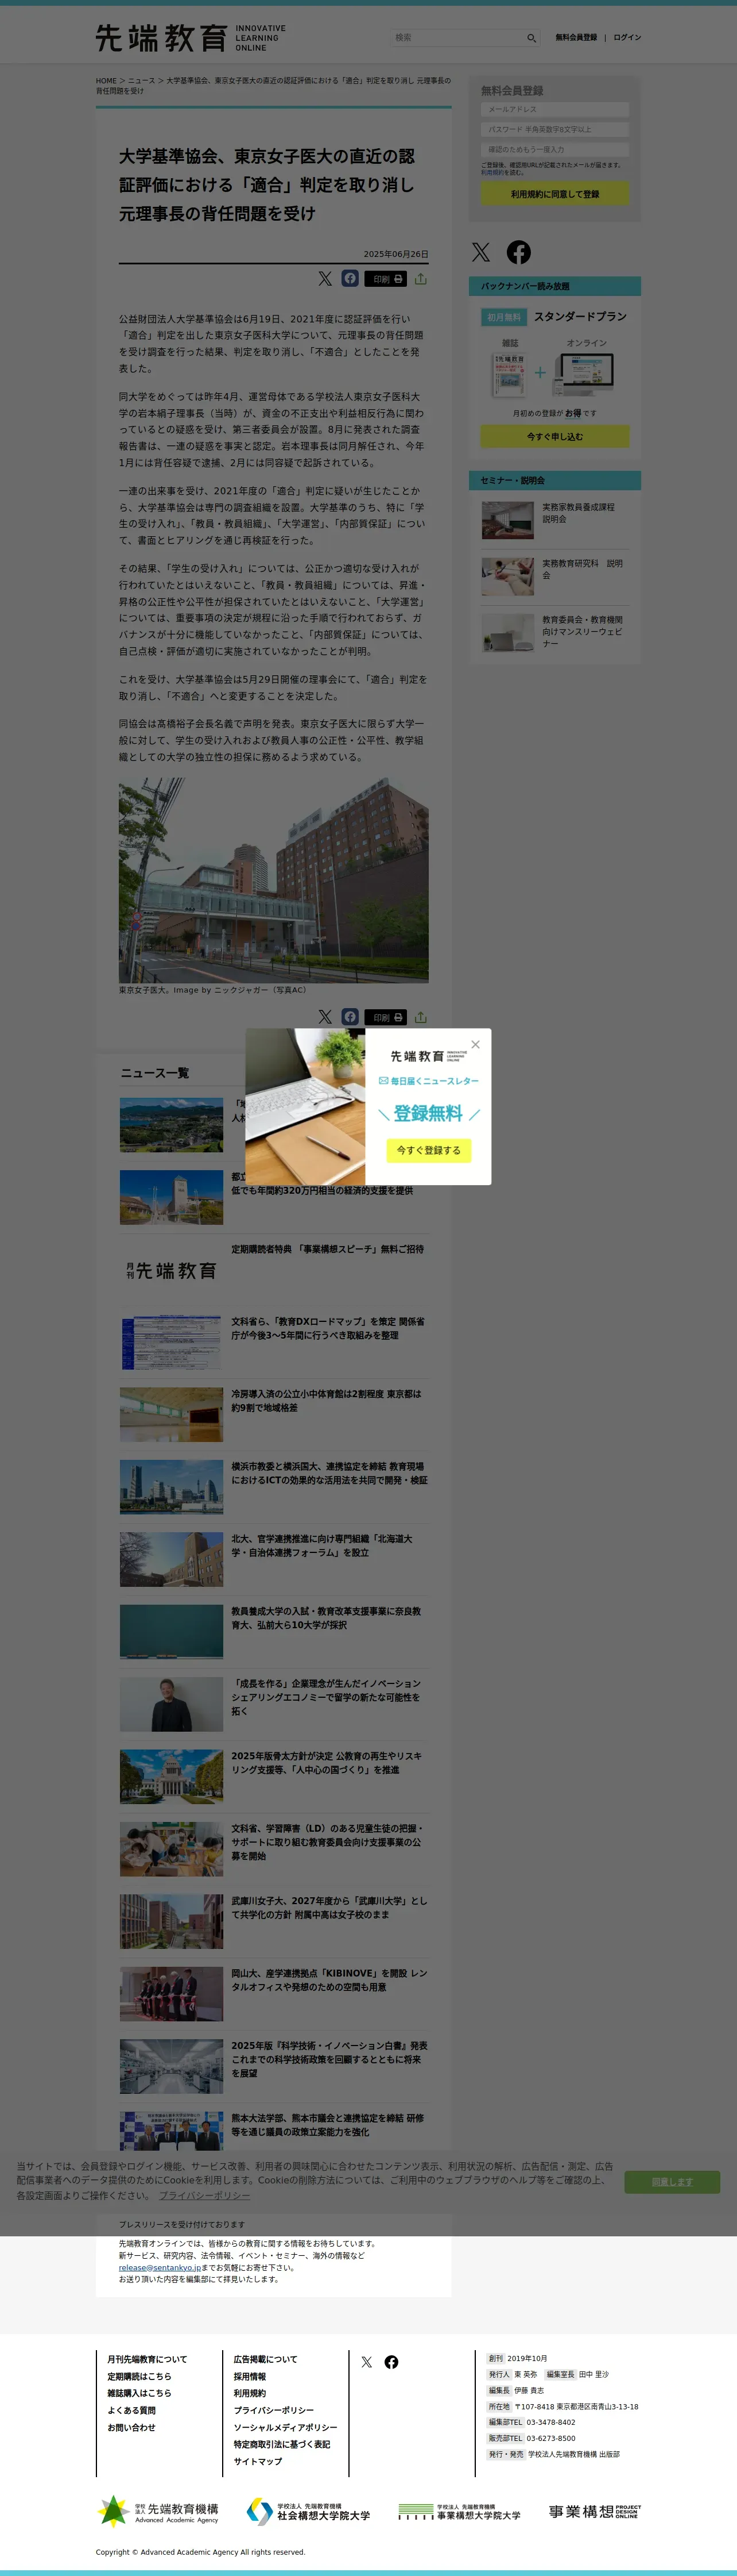
Task: Open 無料会員登録 link in header
Action: point(576,38)
